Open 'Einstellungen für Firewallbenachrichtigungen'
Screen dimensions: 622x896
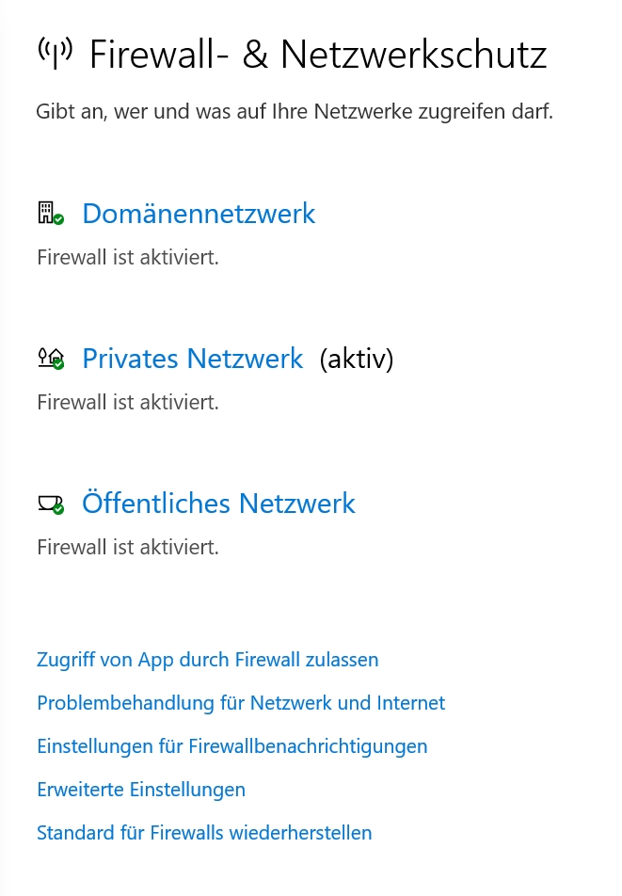pos(231,746)
